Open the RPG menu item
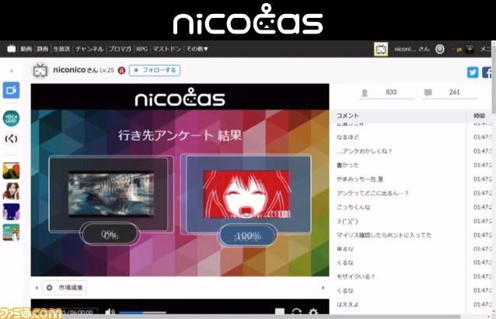 142,49
